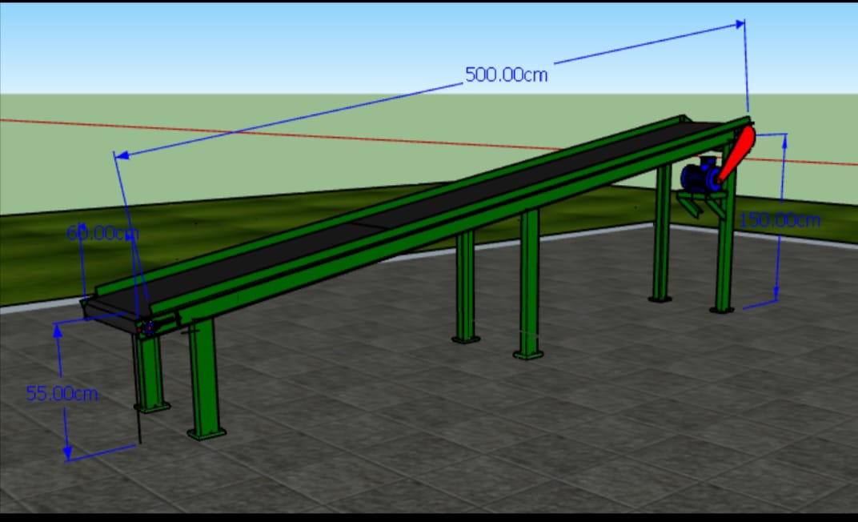Select the 500.00cm length dimension label
This screenshot has width=858, height=522.
click(506, 75)
